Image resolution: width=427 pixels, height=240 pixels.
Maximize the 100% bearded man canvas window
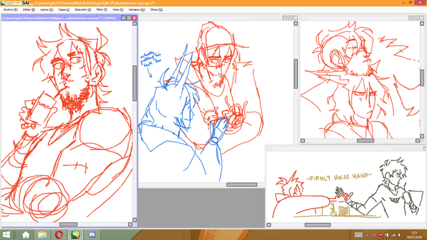pyautogui.click(x=129, y=18)
